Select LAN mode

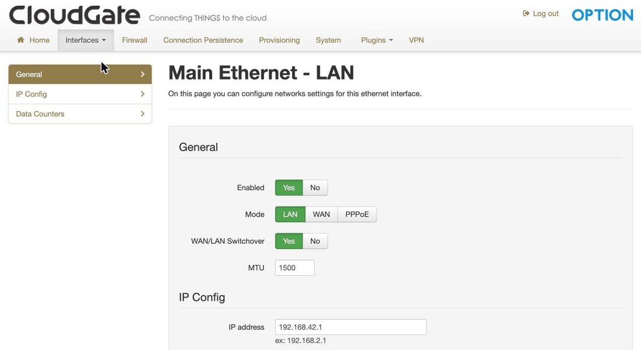[290, 214]
